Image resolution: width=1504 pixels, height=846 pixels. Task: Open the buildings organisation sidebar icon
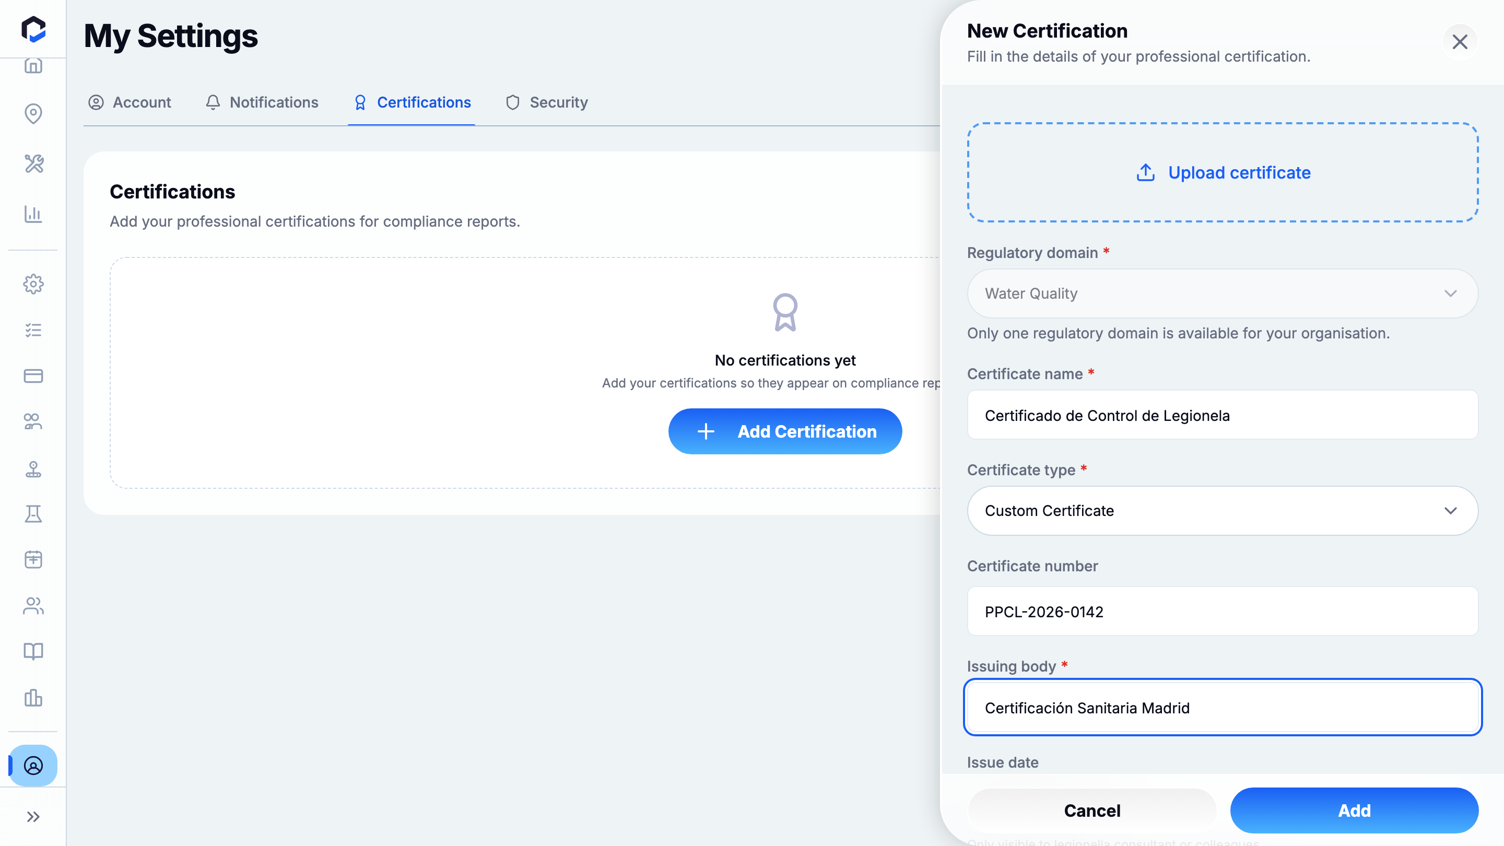[33, 698]
